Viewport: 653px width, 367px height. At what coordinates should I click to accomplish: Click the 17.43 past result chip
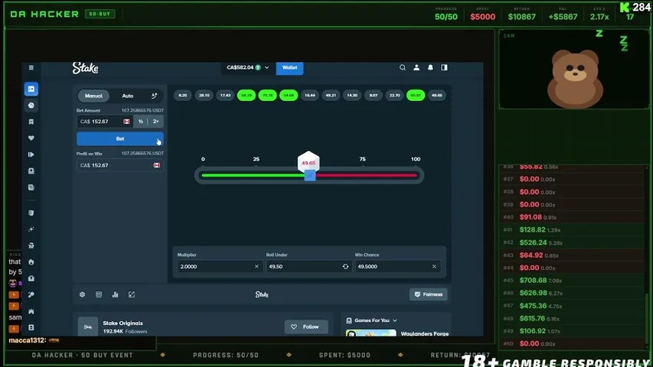point(225,96)
